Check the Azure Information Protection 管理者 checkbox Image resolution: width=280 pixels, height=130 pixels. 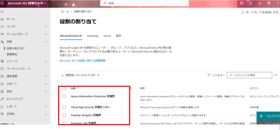(x=64, y=96)
